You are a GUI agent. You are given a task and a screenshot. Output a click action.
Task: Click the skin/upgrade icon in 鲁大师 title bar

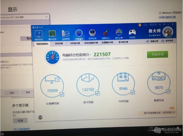tap(160, 25)
